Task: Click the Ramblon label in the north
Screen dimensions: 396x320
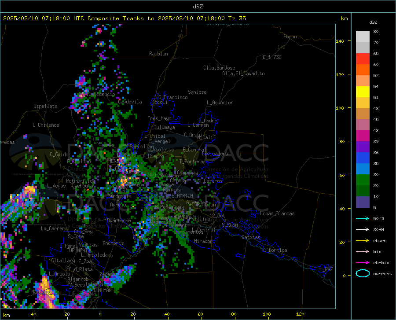Action: pyautogui.click(x=158, y=54)
